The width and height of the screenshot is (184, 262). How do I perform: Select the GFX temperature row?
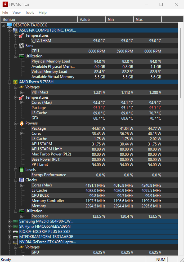[104, 118]
